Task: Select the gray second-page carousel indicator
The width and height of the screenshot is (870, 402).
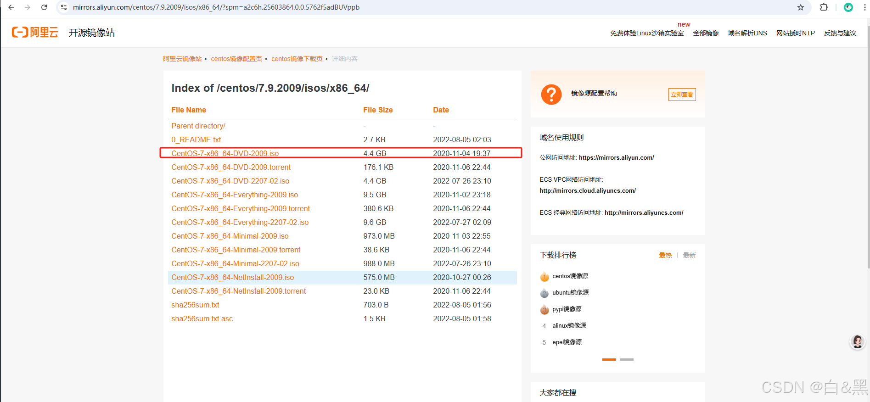Action: click(x=627, y=359)
